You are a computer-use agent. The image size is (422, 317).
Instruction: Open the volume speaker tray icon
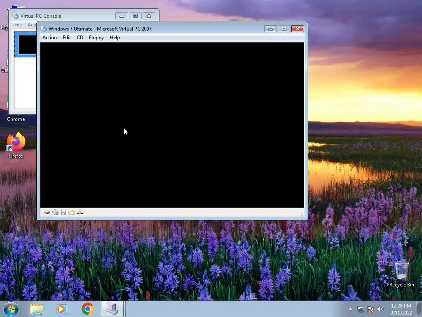[x=380, y=309]
